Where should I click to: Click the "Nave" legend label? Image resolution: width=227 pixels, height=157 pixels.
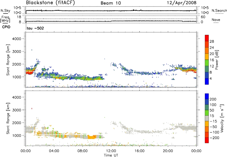216,20
